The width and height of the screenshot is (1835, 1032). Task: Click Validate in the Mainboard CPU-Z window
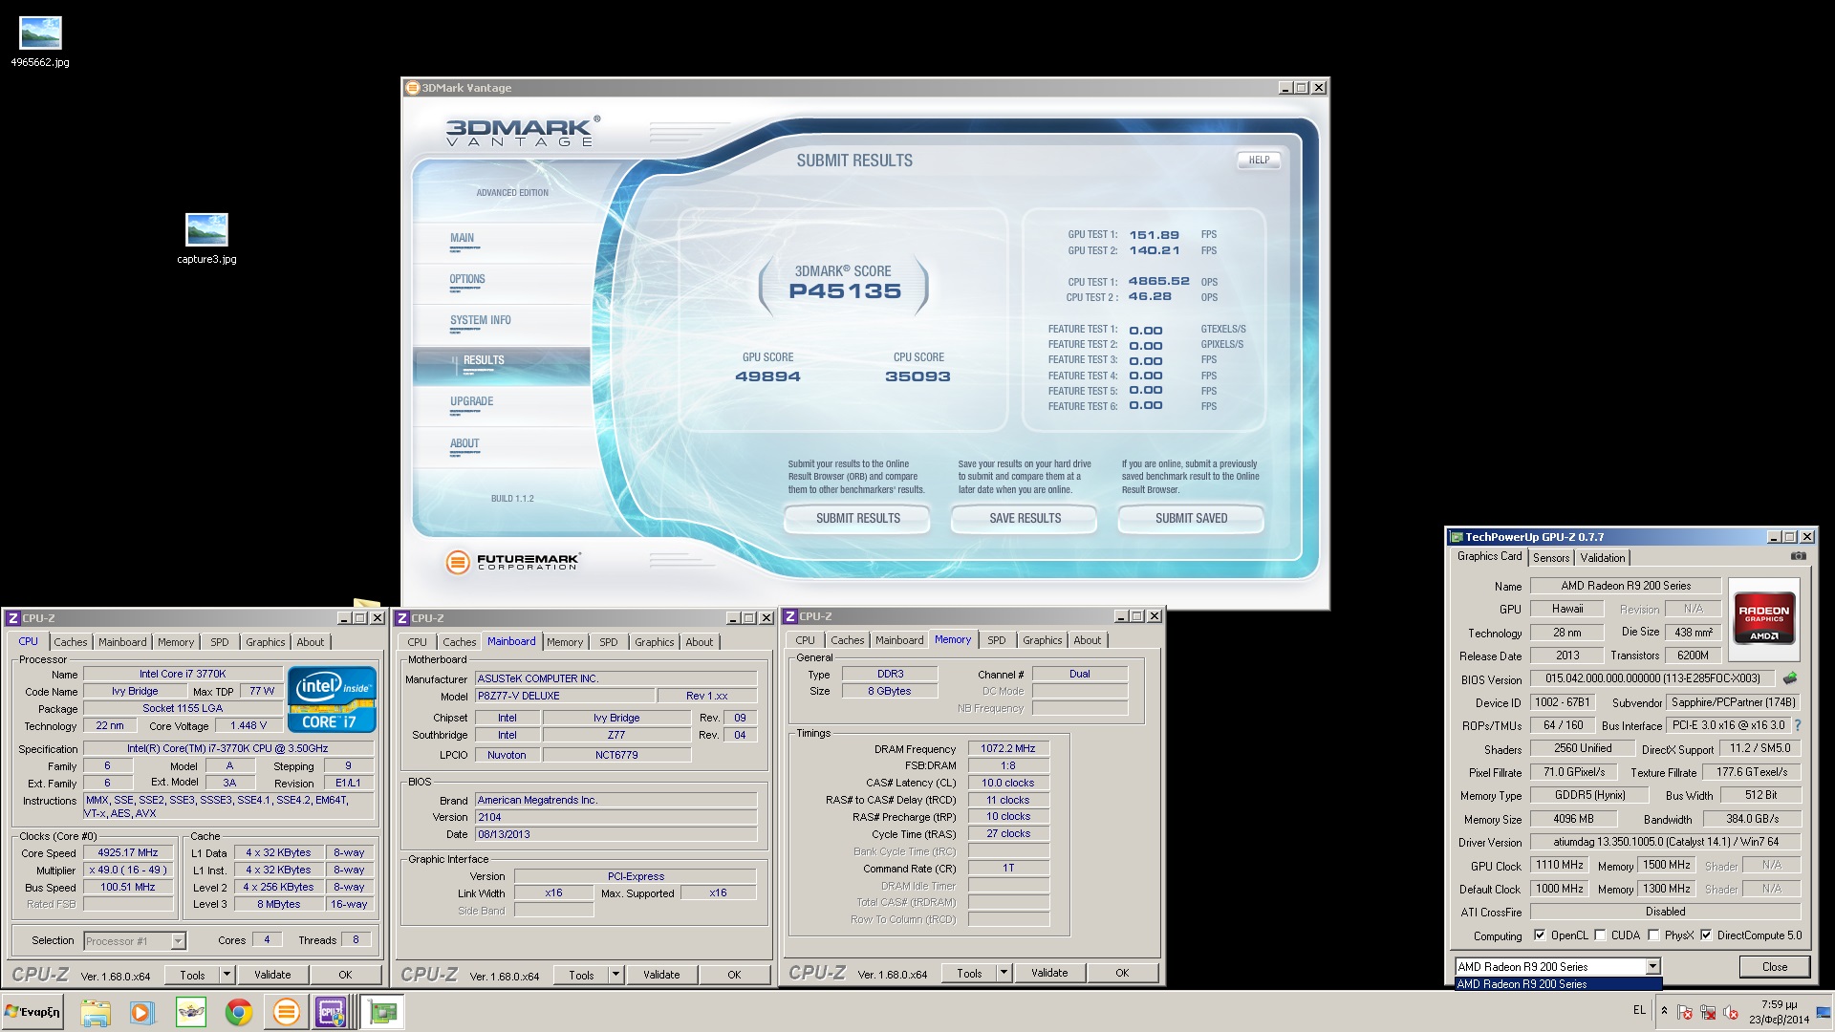click(661, 975)
